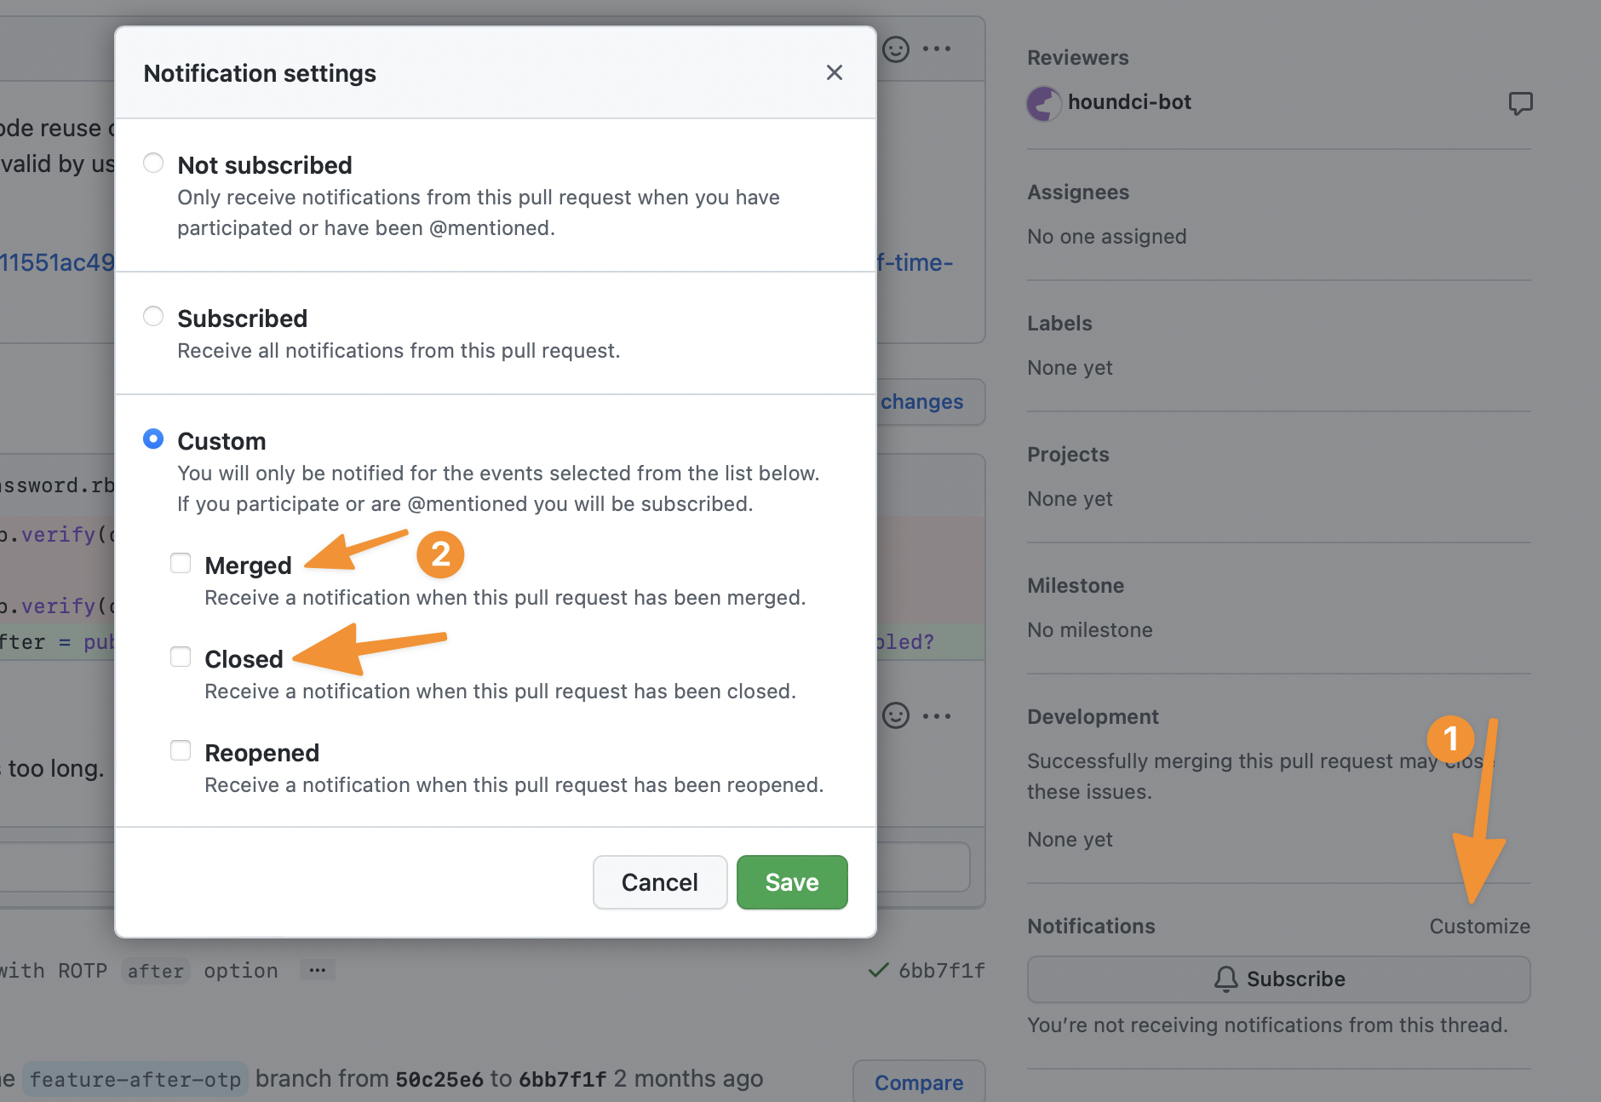This screenshot has height=1102, width=1601.
Task: Open houndci-bot review comment icon
Action: [1520, 104]
